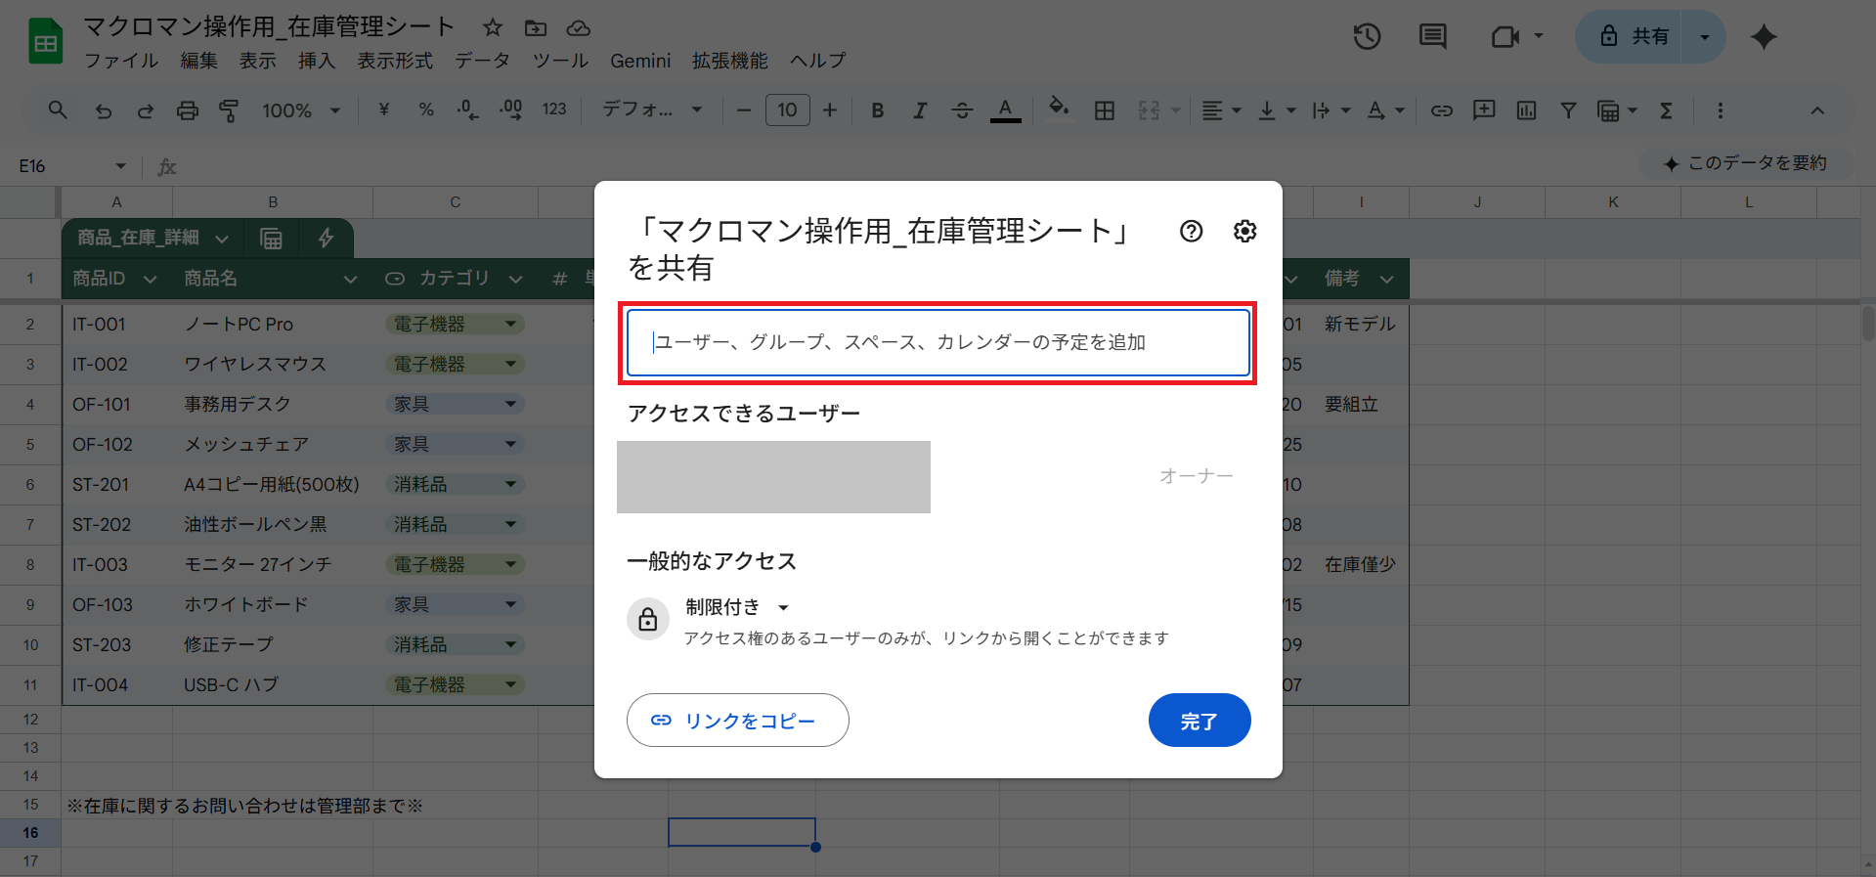The image size is (1876, 877).
Task: Open version history clock icon
Action: tap(1367, 37)
